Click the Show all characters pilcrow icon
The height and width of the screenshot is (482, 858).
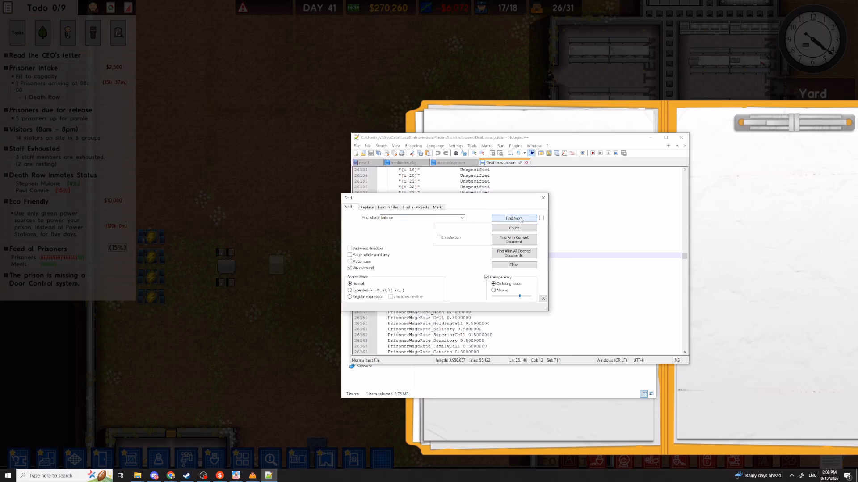[x=518, y=153]
